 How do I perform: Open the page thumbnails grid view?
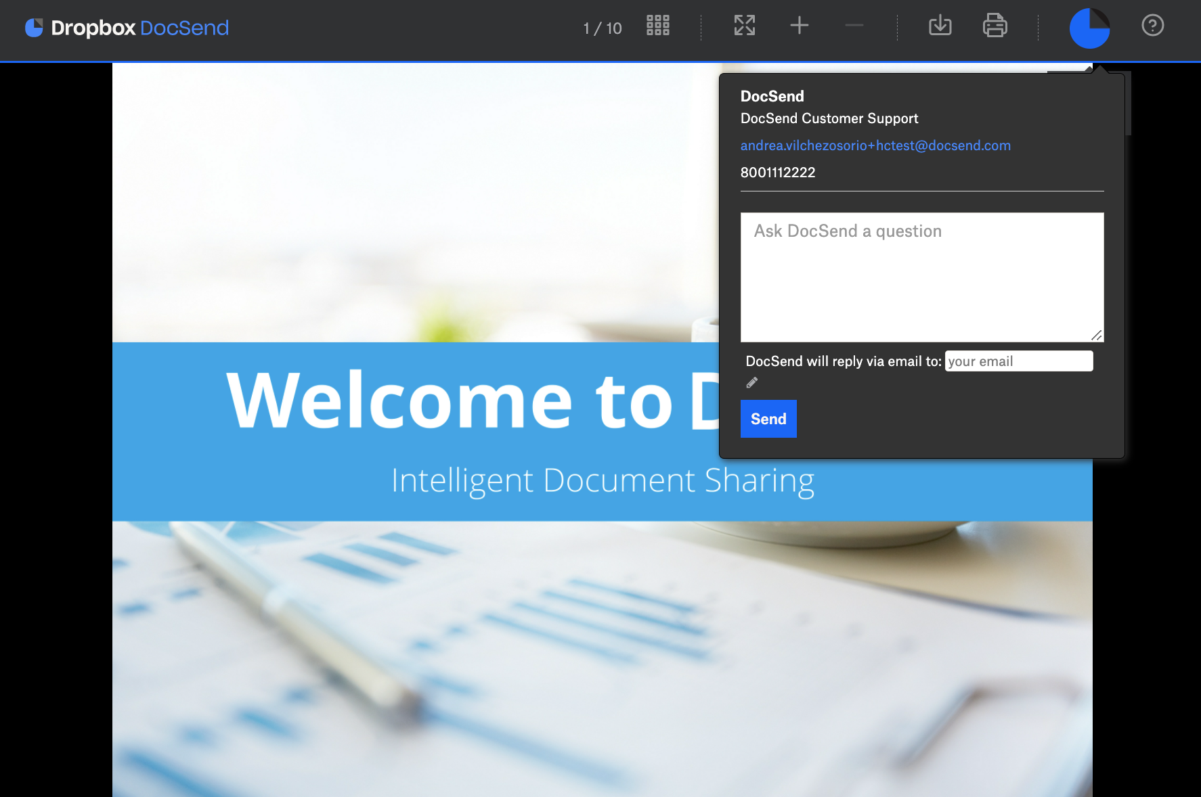coord(658,26)
